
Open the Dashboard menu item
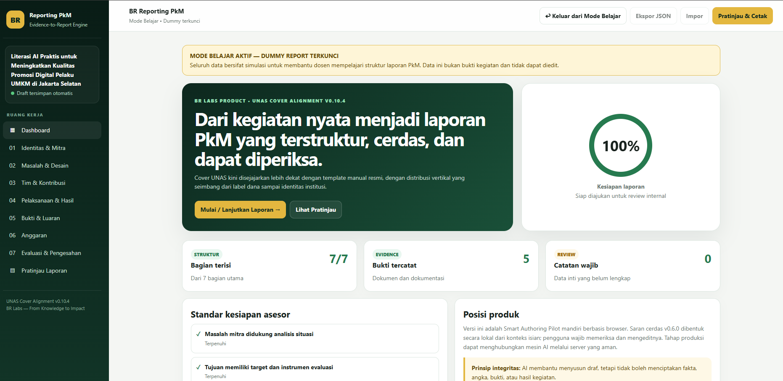pos(52,130)
